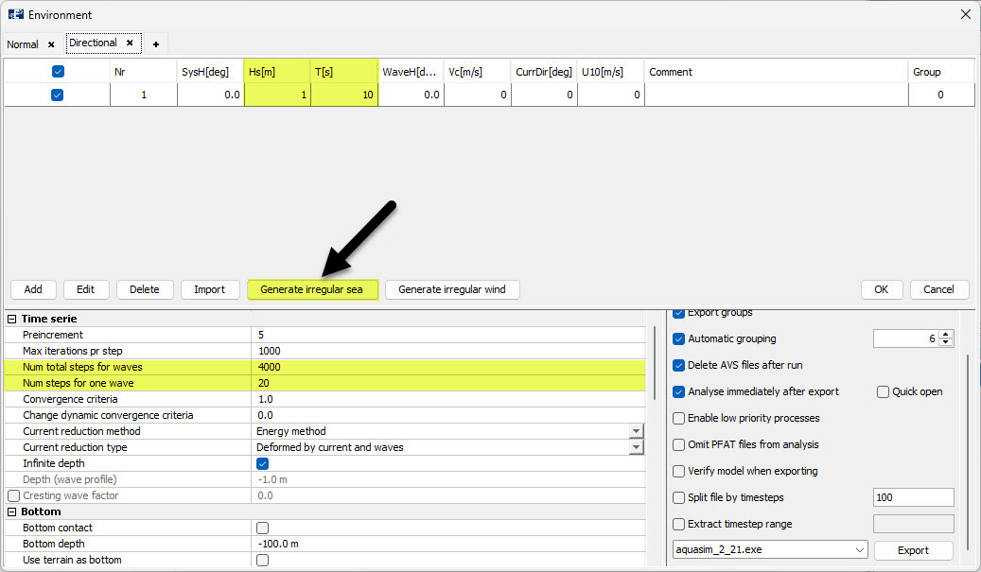Image resolution: width=981 pixels, height=572 pixels.
Task: Click the Generate irregular sea button
Action: click(x=313, y=289)
